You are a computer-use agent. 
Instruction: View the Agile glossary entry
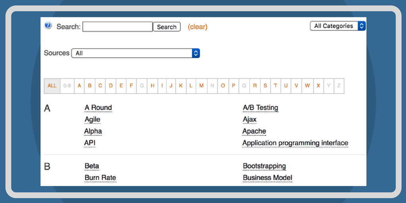click(92, 119)
